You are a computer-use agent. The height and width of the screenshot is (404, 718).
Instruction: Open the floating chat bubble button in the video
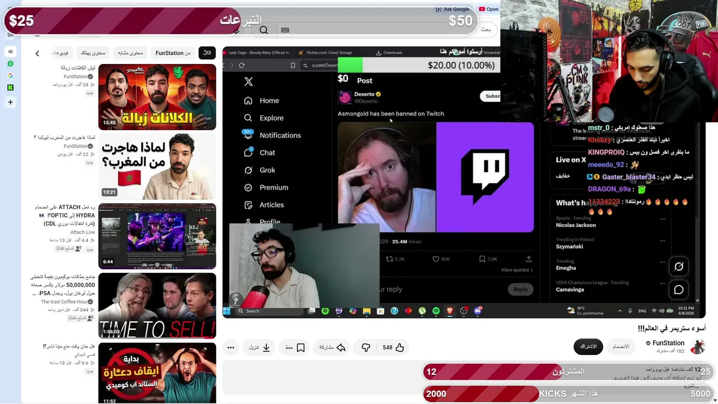[x=679, y=290]
